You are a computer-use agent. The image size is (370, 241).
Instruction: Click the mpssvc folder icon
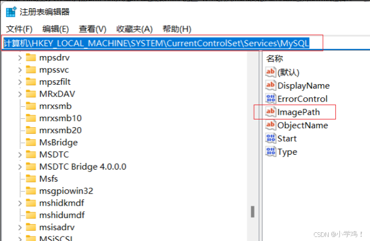pyautogui.click(x=31, y=69)
